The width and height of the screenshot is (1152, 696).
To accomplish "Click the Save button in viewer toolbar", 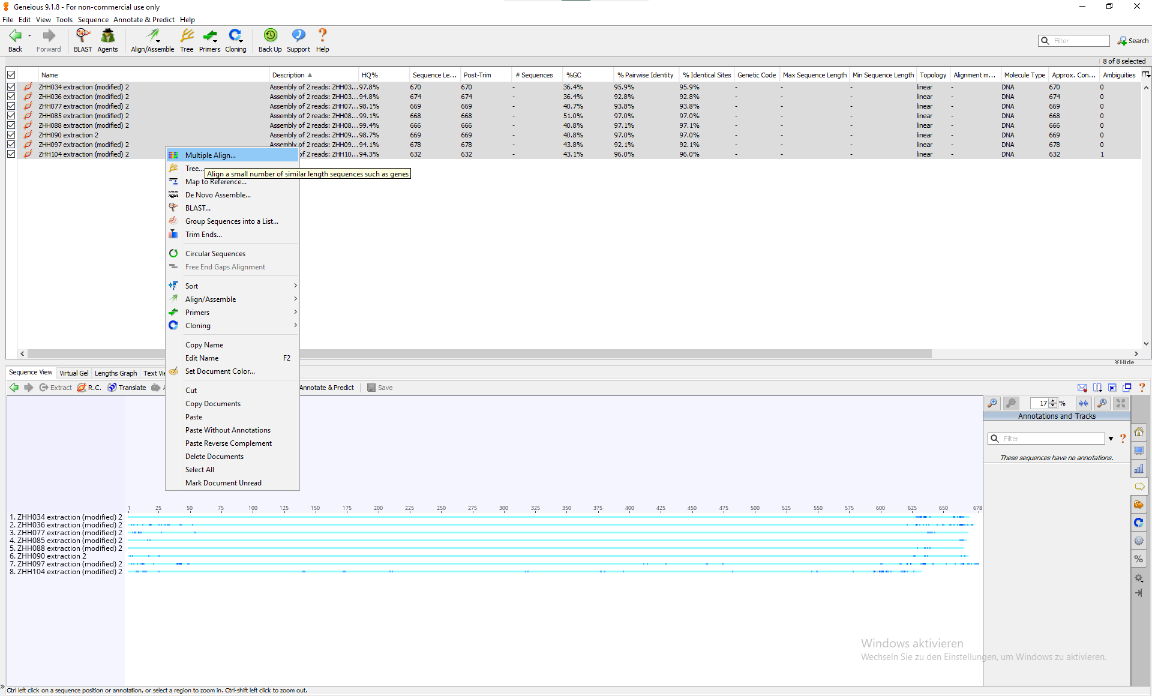I will click(380, 388).
